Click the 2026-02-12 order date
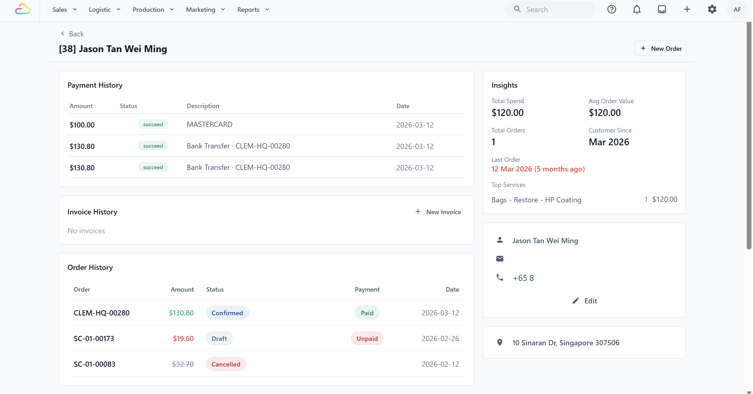This screenshot has height=394, width=753. click(x=440, y=364)
